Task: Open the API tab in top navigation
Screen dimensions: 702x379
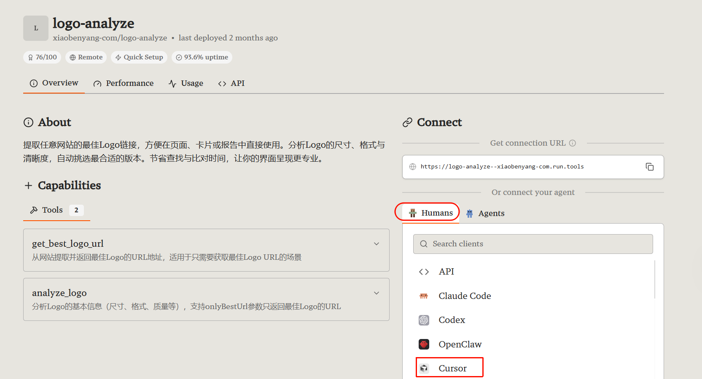Action: [x=231, y=83]
